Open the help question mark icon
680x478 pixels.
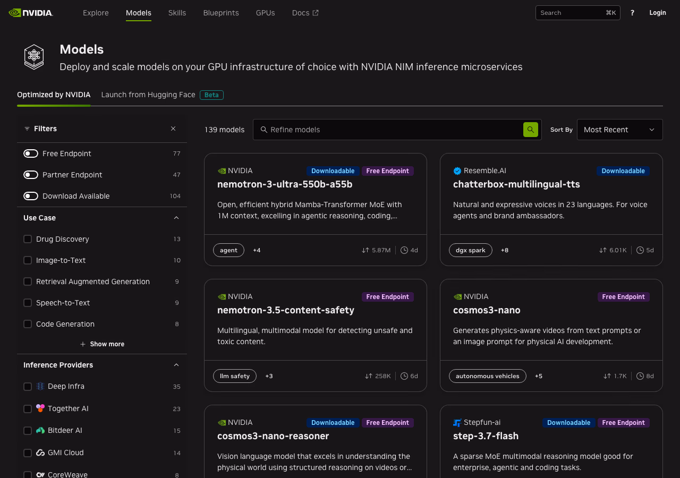pos(632,13)
